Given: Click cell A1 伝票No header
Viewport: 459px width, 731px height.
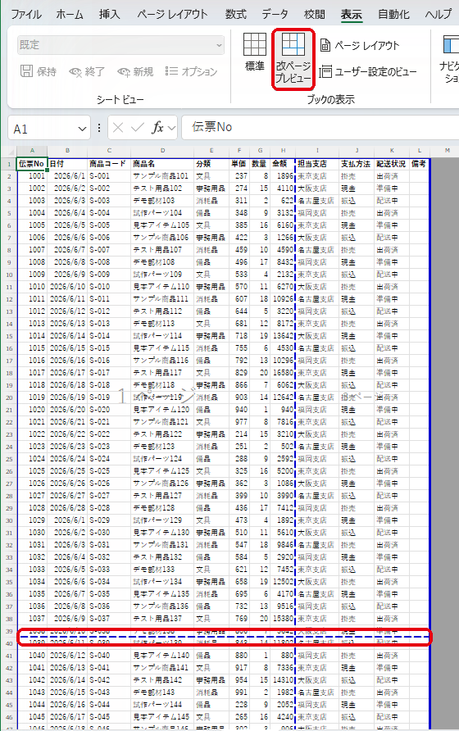Looking at the screenshot, I should [32, 164].
